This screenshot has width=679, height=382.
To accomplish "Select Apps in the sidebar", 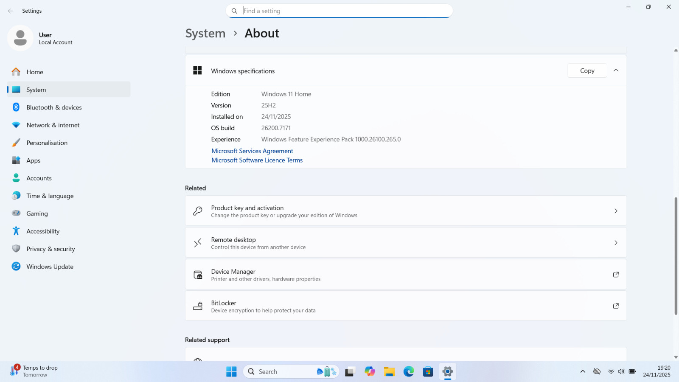I will 34,161.
